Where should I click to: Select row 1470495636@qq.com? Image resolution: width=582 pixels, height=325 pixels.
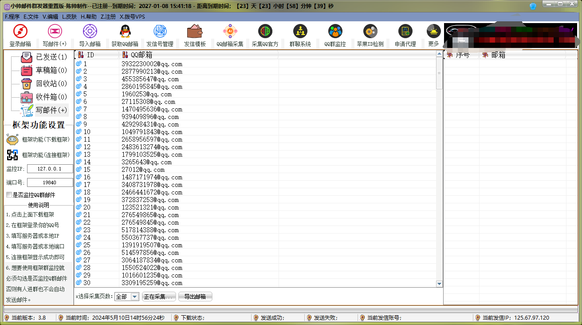(x=256, y=109)
